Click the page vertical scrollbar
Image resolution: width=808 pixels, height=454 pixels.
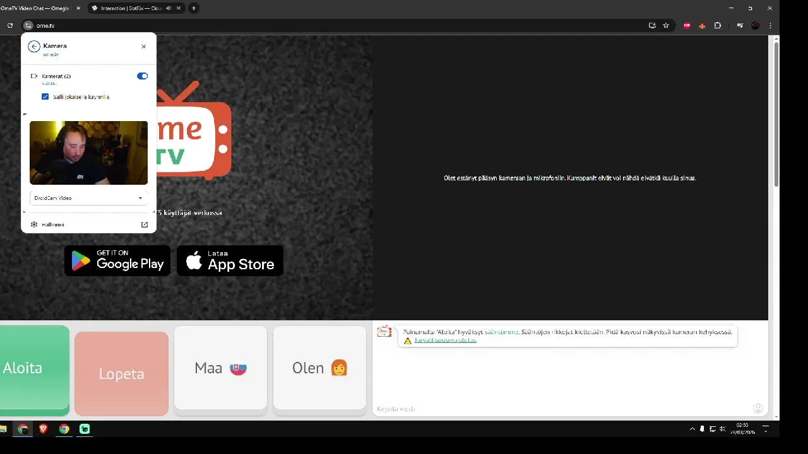click(776, 113)
